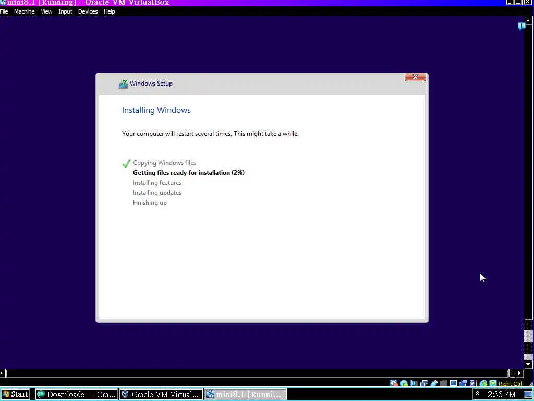This screenshot has width=534, height=401.
Task: Close the Windows Setup dialog
Action: pyautogui.click(x=415, y=77)
